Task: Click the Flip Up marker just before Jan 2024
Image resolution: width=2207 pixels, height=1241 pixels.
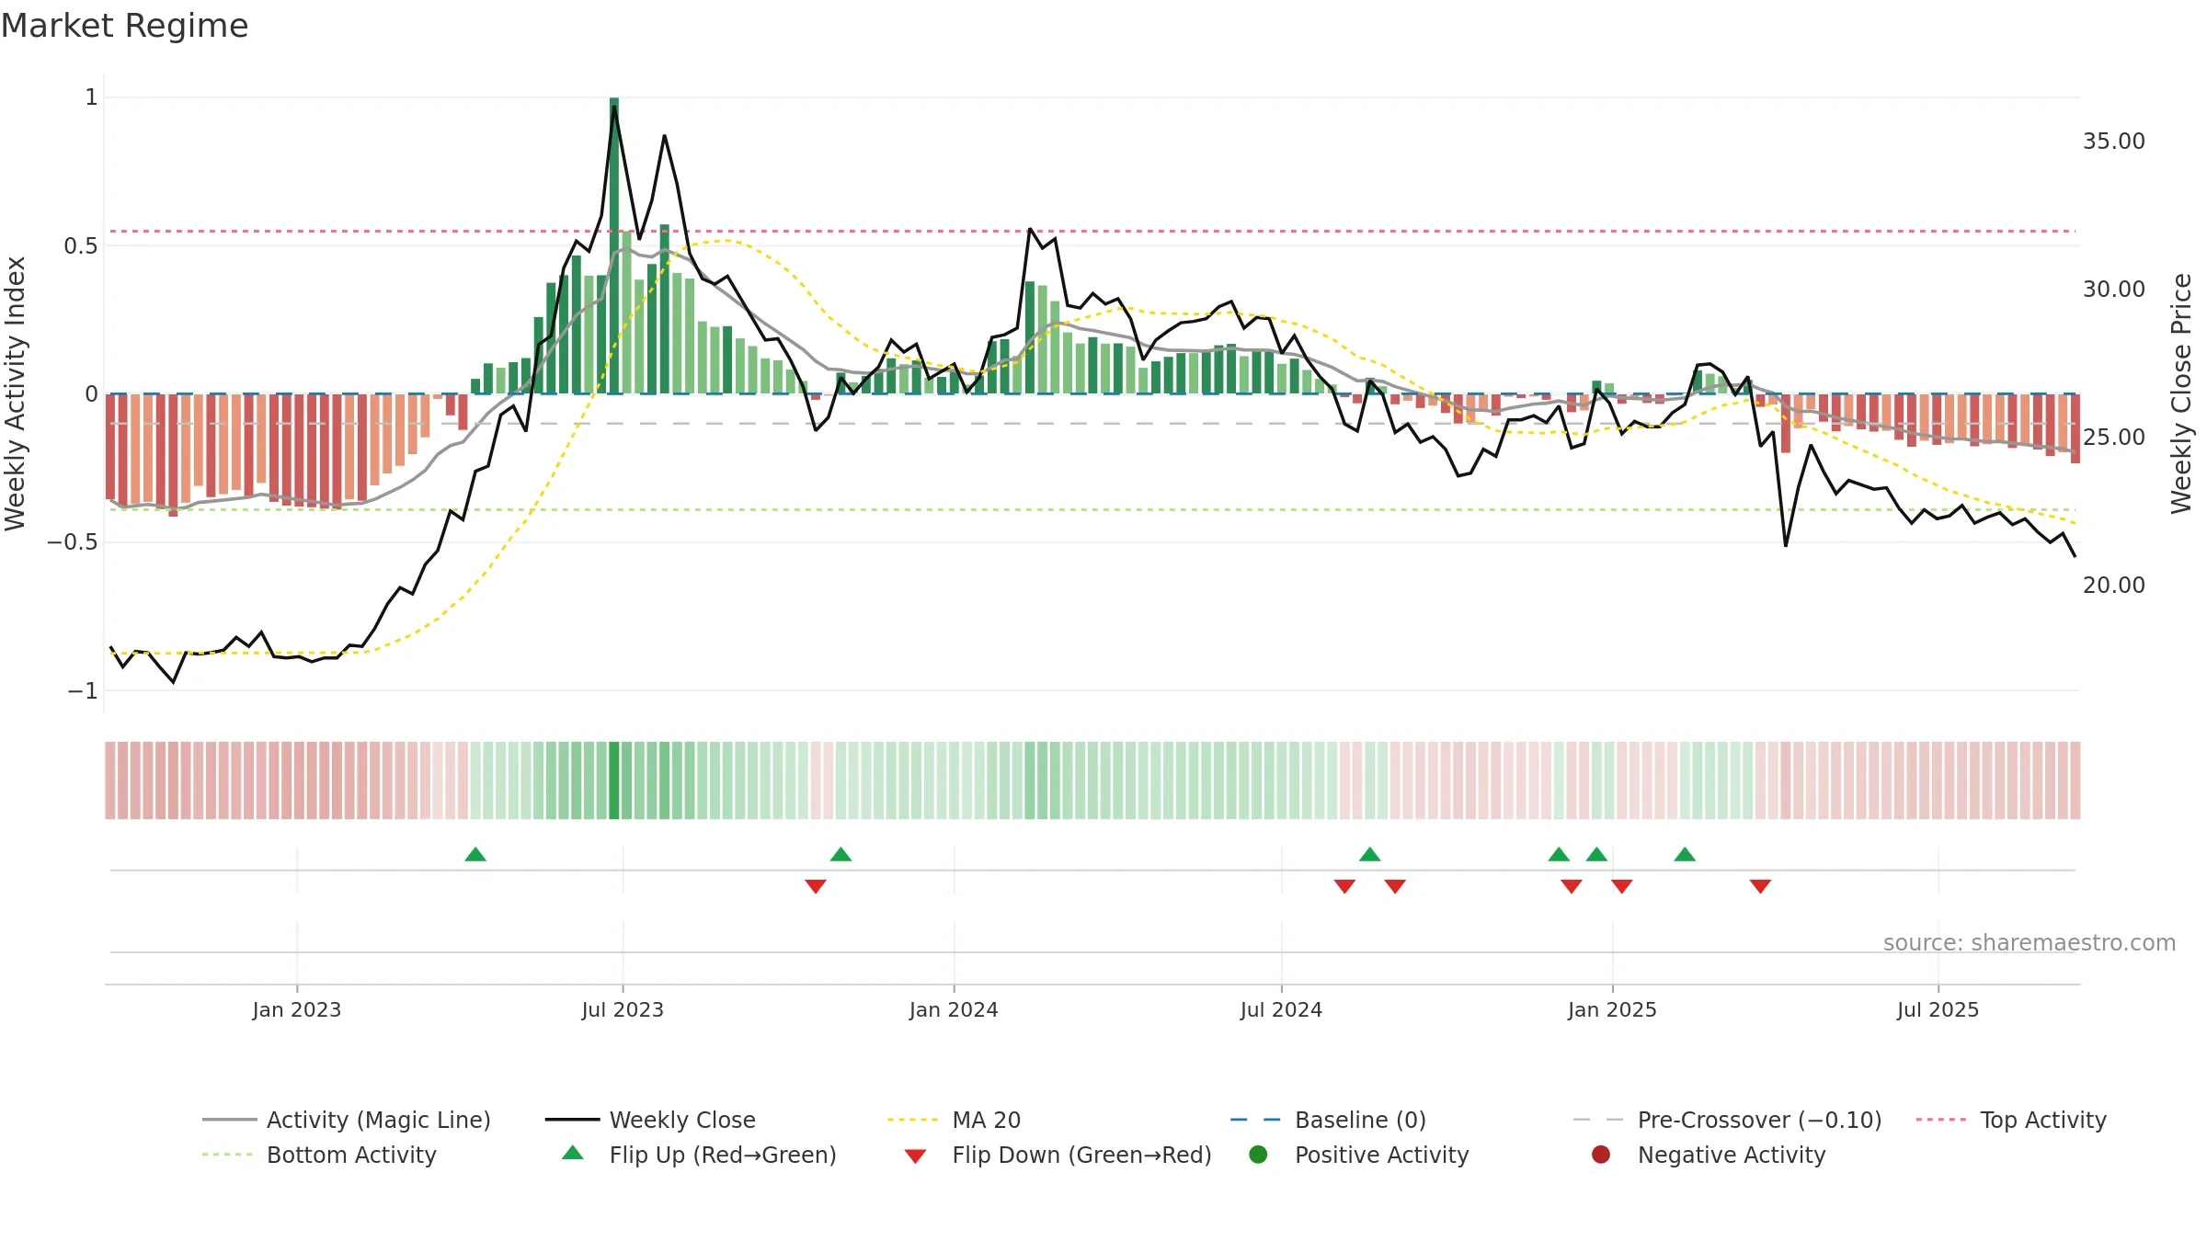Action: 840,854
